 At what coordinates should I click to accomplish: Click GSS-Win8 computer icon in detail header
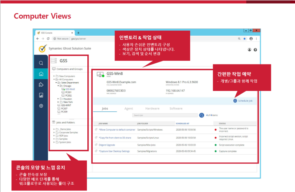point(100,74)
